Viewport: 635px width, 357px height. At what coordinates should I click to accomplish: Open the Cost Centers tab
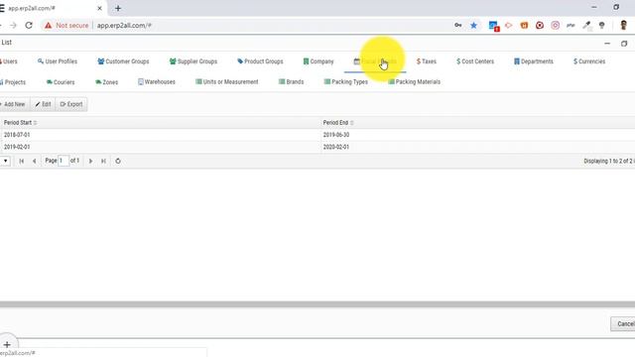(475, 61)
